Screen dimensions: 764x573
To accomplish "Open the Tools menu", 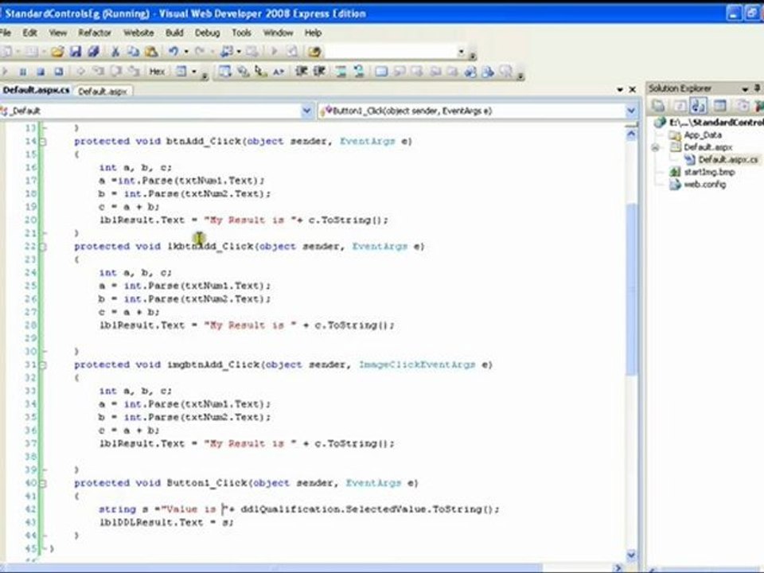I will click(241, 33).
